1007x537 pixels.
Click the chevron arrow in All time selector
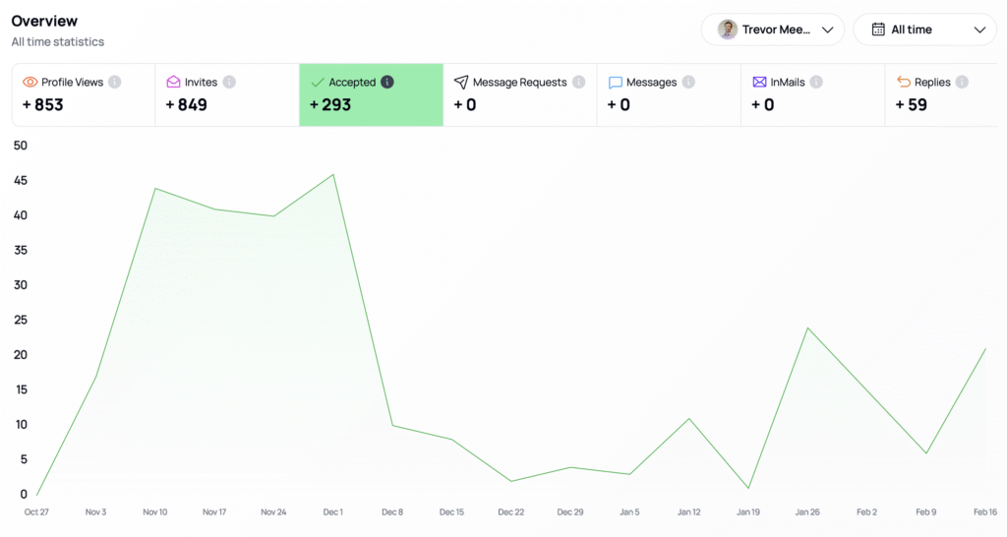point(979,30)
